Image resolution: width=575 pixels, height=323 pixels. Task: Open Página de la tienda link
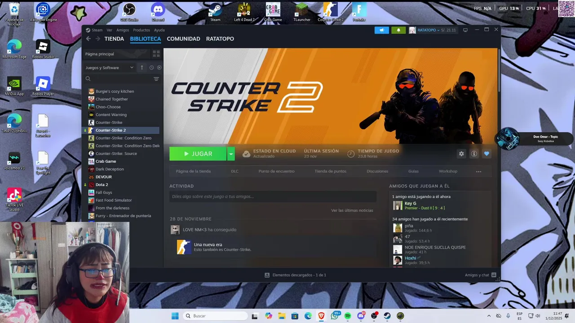(x=193, y=171)
